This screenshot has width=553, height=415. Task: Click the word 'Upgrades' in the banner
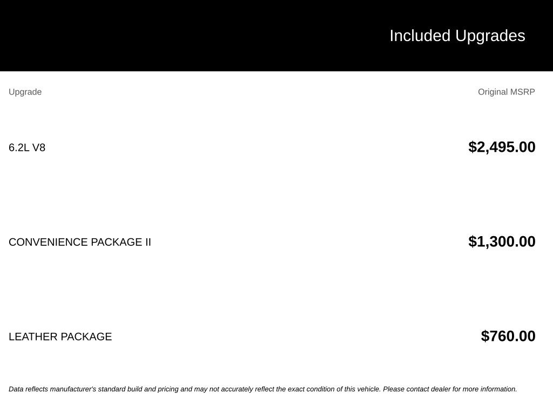click(490, 36)
